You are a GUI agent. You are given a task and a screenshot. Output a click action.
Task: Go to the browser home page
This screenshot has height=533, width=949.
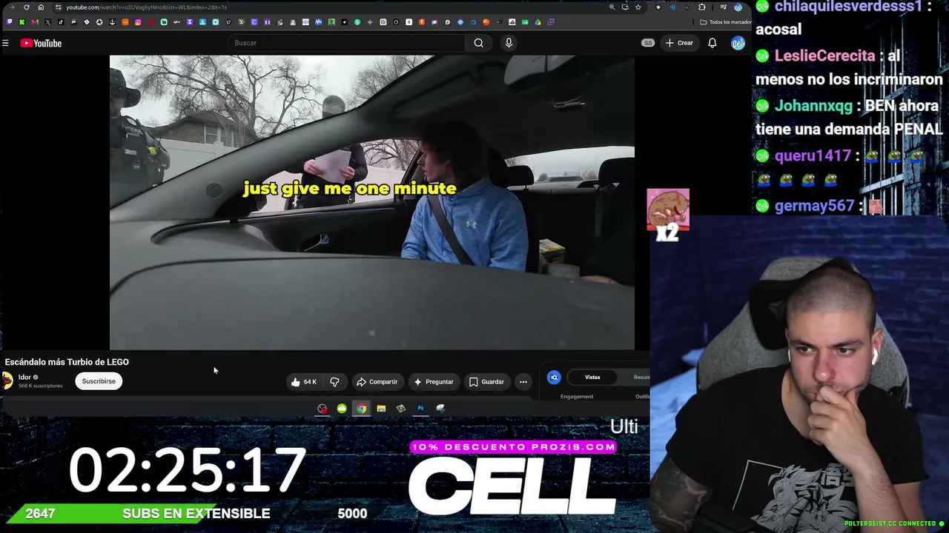click(x=41, y=7)
